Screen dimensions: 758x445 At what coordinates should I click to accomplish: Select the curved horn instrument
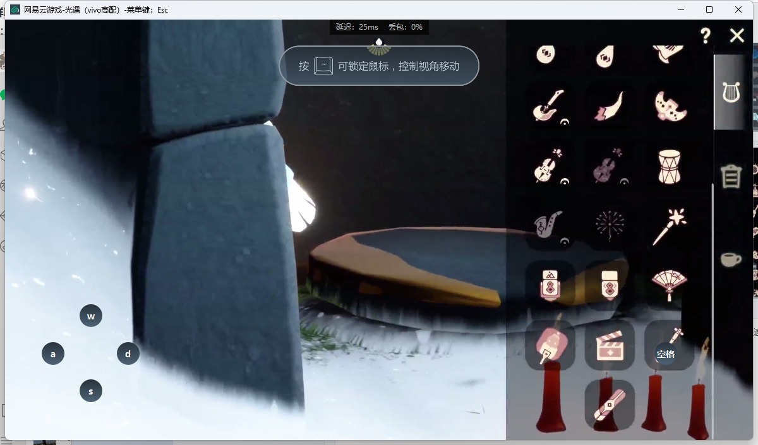[x=609, y=105]
